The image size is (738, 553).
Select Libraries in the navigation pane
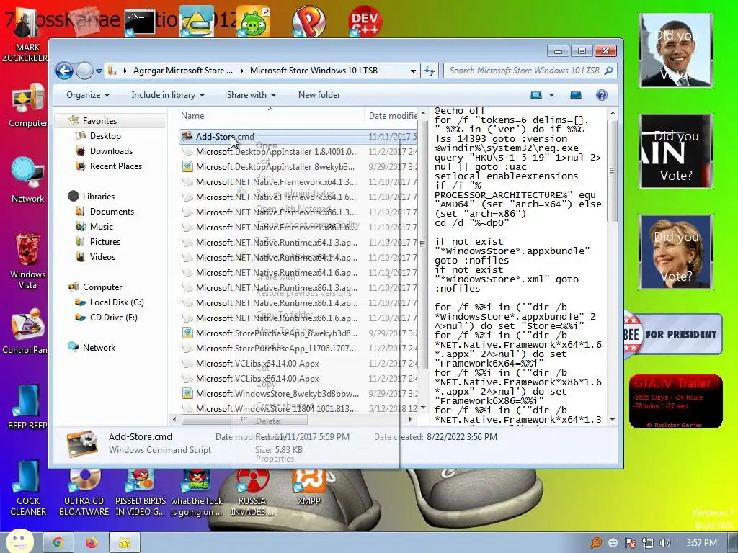pyautogui.click(x=98, y=197)
